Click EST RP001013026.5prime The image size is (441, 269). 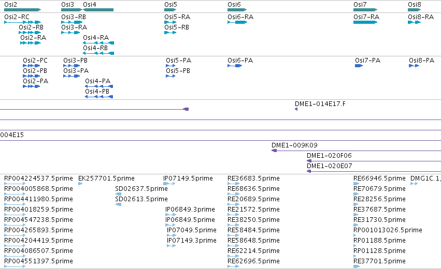point(388,230)
